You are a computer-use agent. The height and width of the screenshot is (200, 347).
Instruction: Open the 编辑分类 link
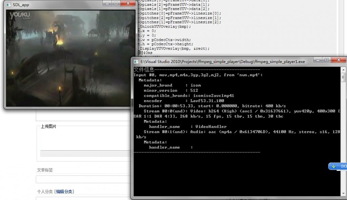[x=64, y=192]
